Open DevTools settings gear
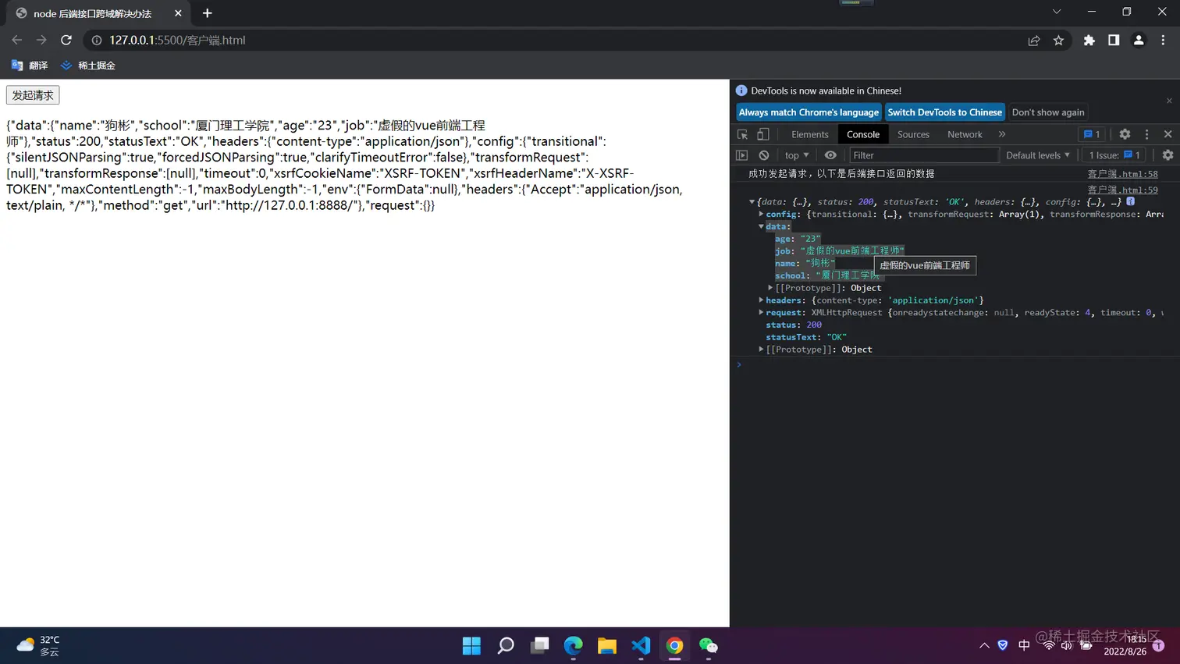The width and height of the screenshot is (1180, 664). pyautogui.click(x=1125, y=134)
